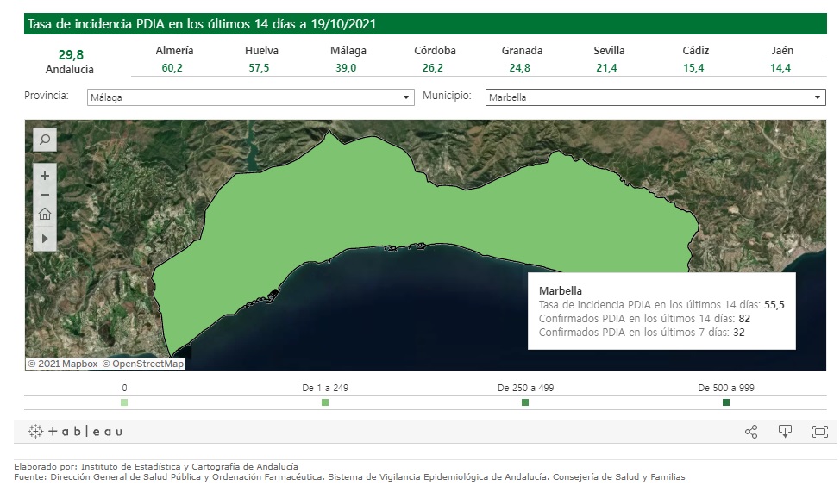Click Andalucía total value 29,8
The width and height of the screenshot is (840, 492).
71,54
